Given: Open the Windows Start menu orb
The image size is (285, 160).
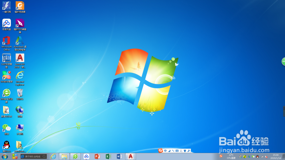Looking at the screenshot, I should click(5, 156).
